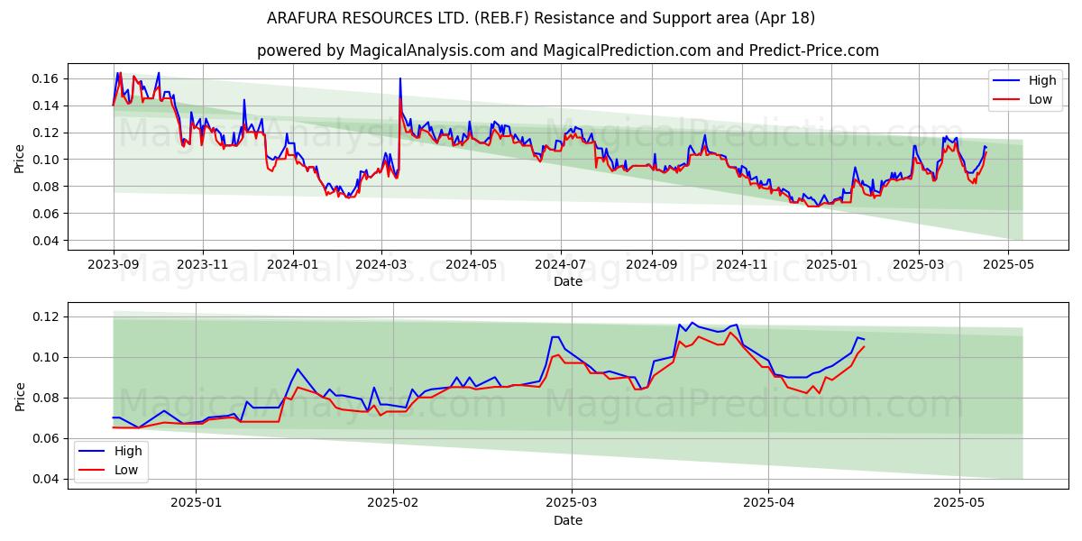Image resolution: width=1082 pixels, height=541 pixels.
Task: Click the '2024-11' date label on top chart
Action: (x=741, y=266)
